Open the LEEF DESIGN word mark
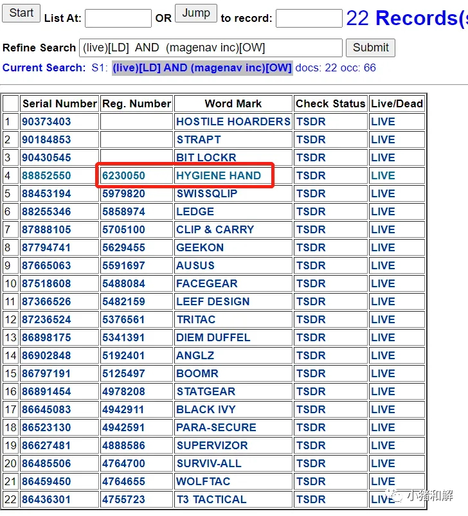468x516 pixels. pyautogui.click(x=213, y=302)
